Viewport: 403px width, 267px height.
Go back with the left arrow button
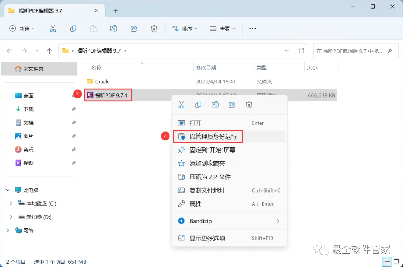(9, 51)
